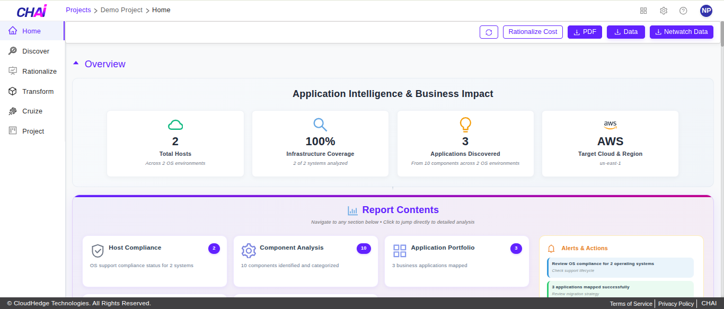The width and height of the screenshot is (724, 309).
Task: Open the Component Analysis card
Action: [x=305, y=261]
